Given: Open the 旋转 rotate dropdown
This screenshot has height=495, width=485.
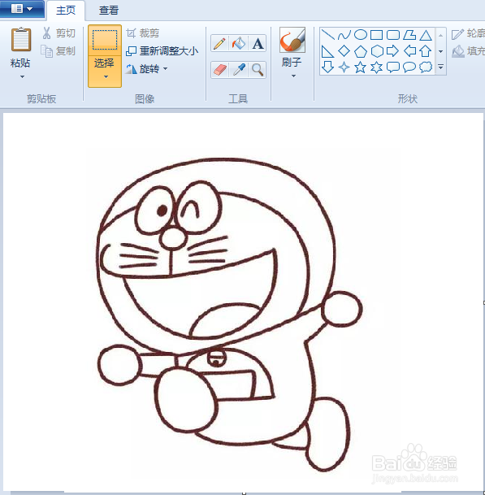Looking at the screenshot, I should pos(147,69).
